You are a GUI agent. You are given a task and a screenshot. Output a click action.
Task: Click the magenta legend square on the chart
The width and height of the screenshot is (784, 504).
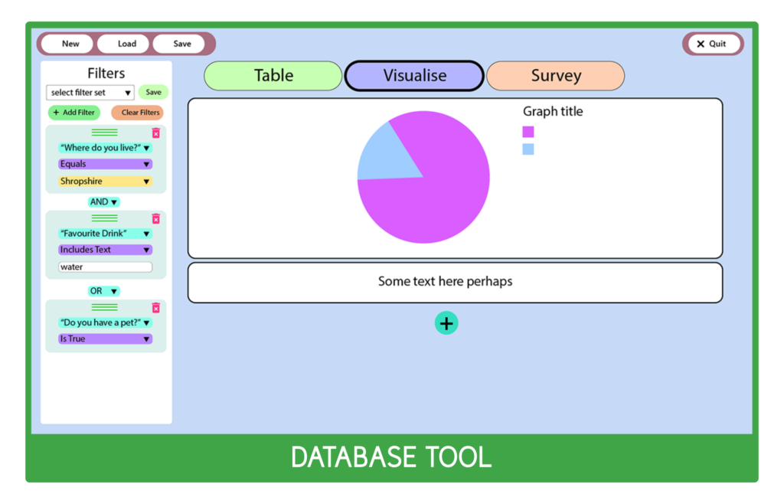(528, 132)
